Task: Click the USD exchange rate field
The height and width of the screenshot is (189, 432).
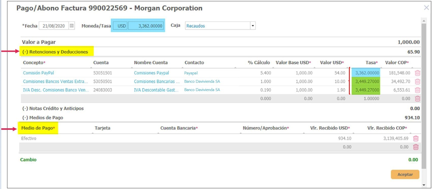Action: pos(146,26)
